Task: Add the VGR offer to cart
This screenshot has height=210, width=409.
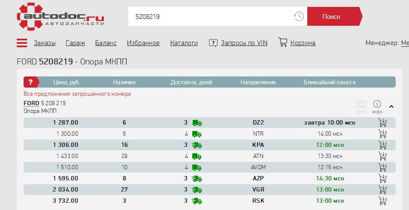Action: (x=382, y=189)
